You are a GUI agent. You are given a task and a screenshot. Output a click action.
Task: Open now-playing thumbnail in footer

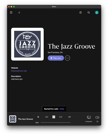click(x=13, y=119)
